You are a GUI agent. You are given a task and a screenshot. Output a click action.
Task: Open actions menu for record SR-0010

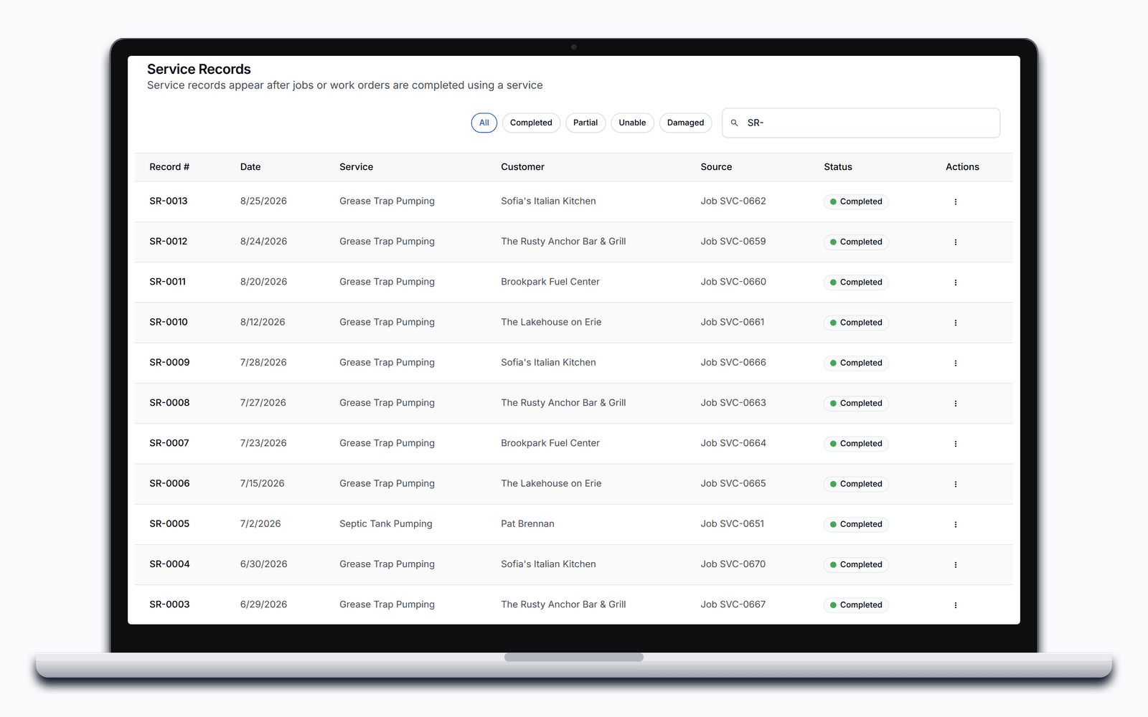point(955,323)
